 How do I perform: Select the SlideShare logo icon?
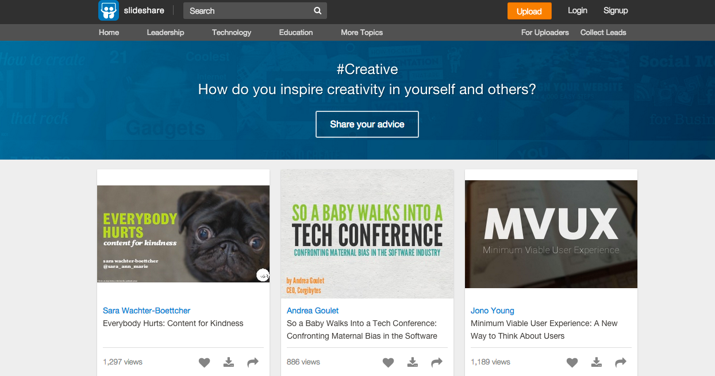[x=108, y=10]
